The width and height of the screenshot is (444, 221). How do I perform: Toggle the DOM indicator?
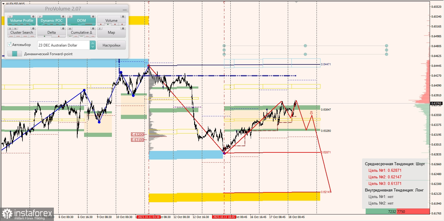(81, 21)
